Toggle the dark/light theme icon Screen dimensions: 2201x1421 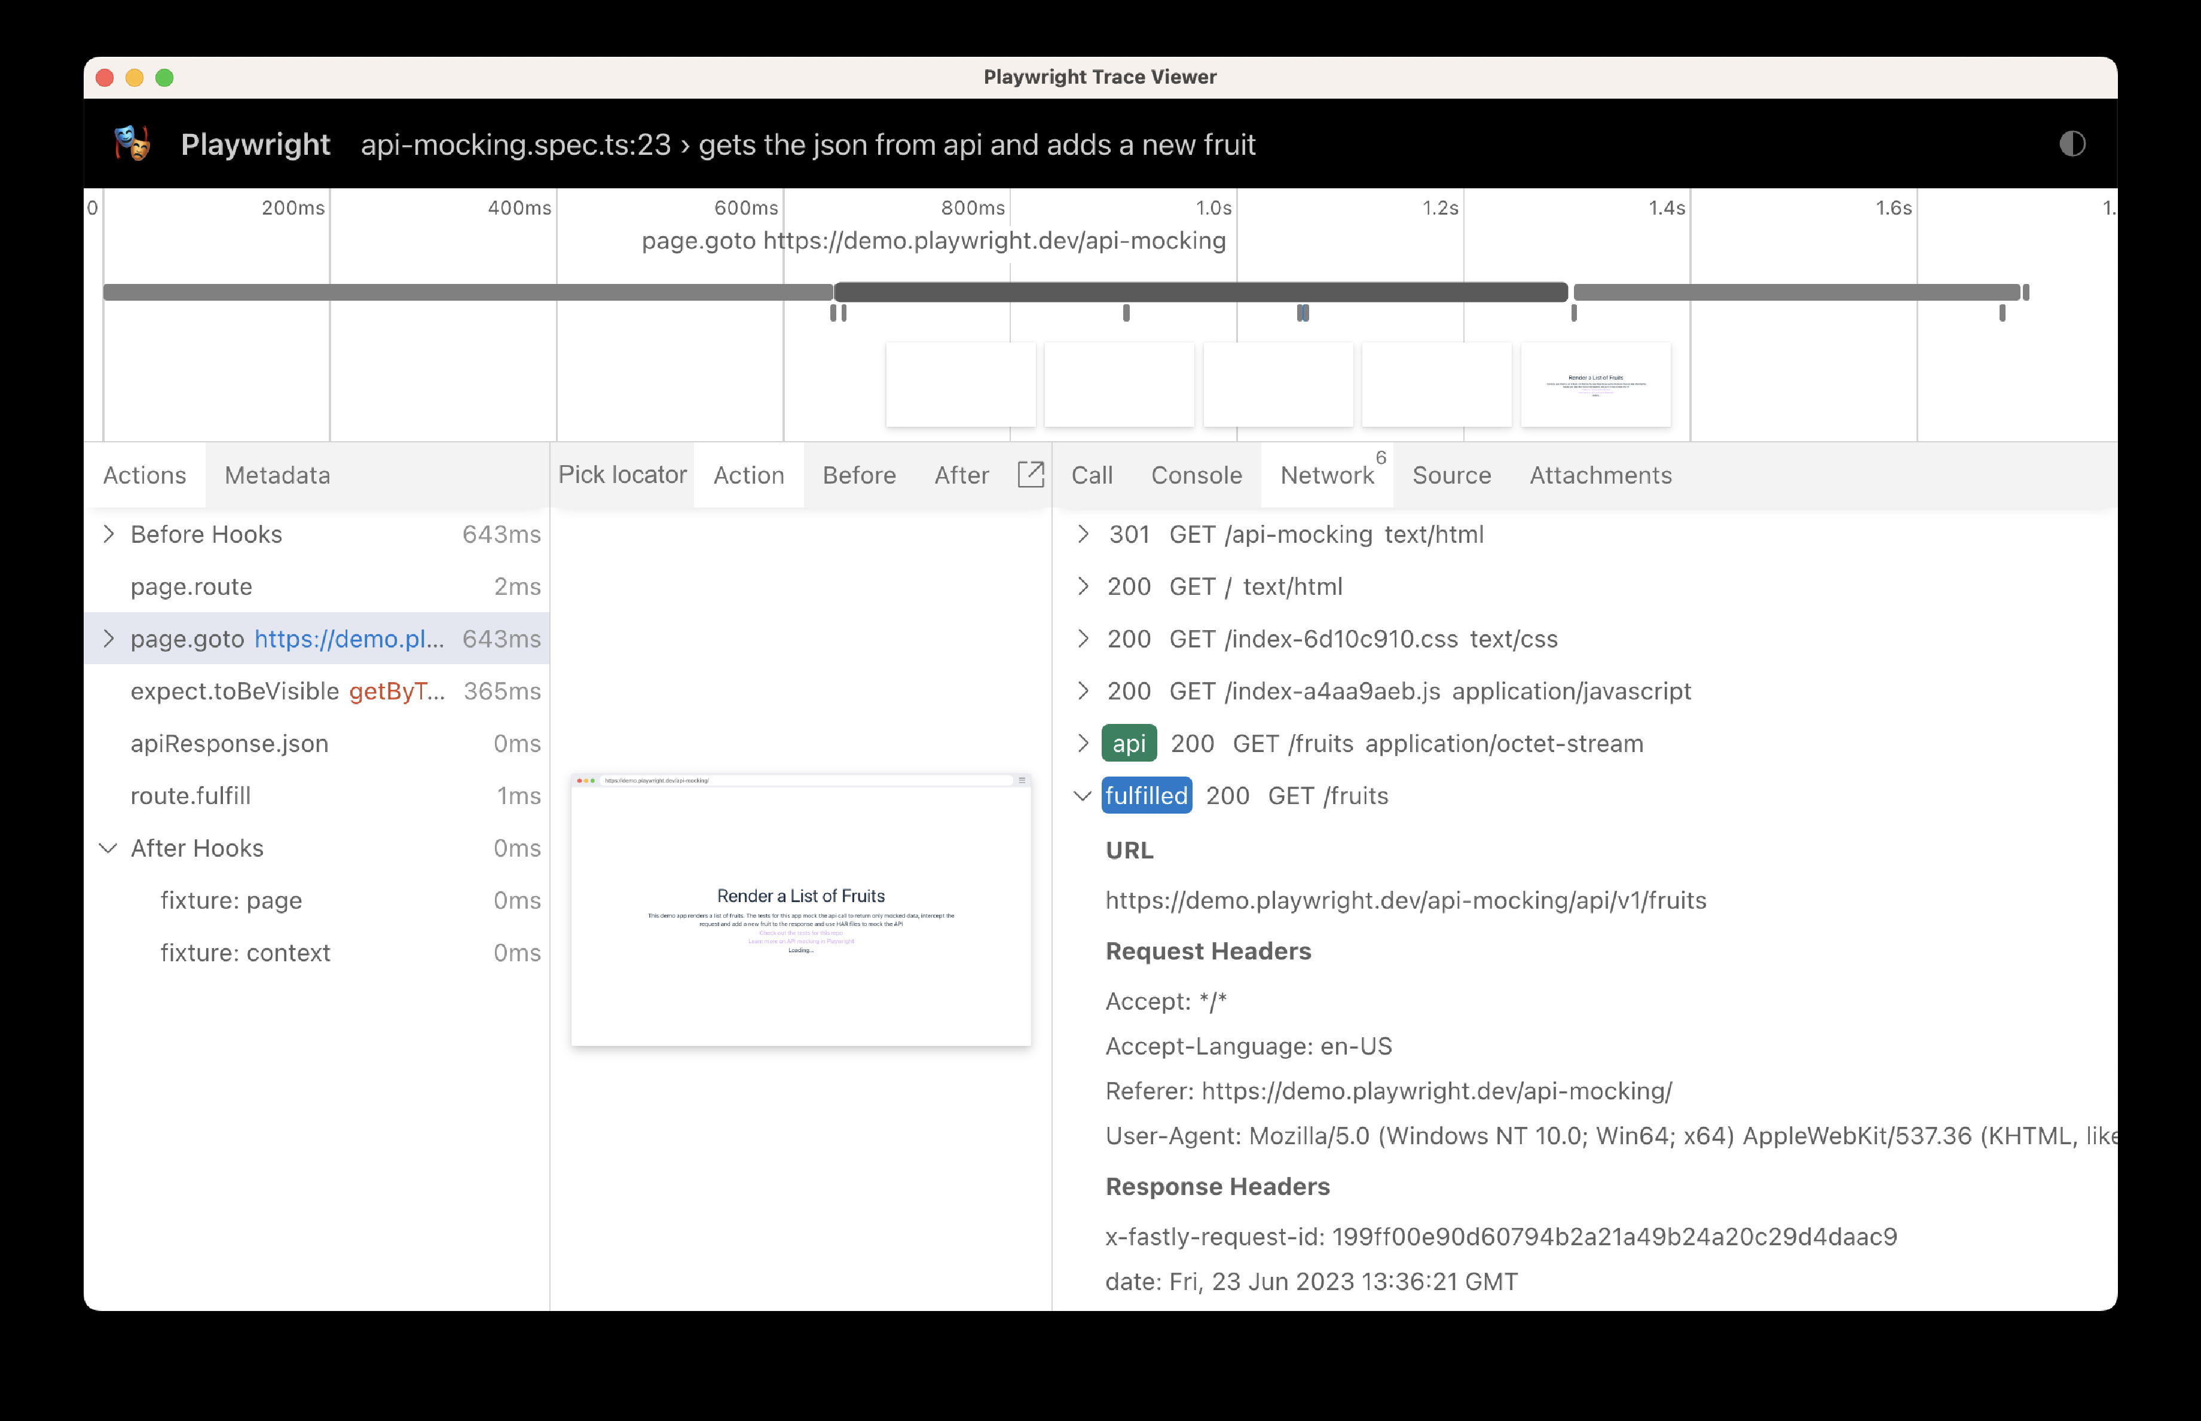(x=2072, y=144)
